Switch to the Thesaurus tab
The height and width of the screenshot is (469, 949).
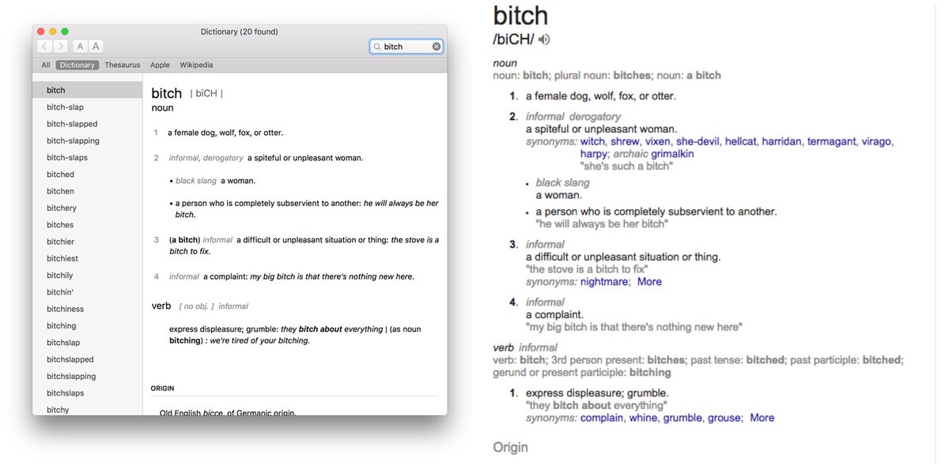[x=123, y=65]
